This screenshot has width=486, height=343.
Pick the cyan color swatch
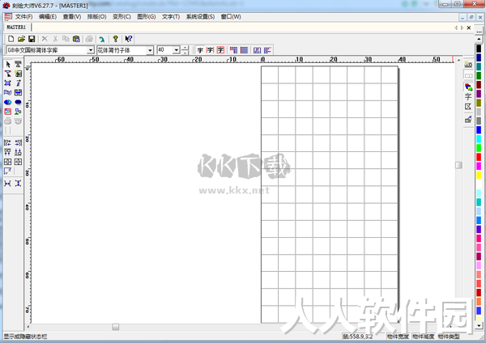(479, 139)
